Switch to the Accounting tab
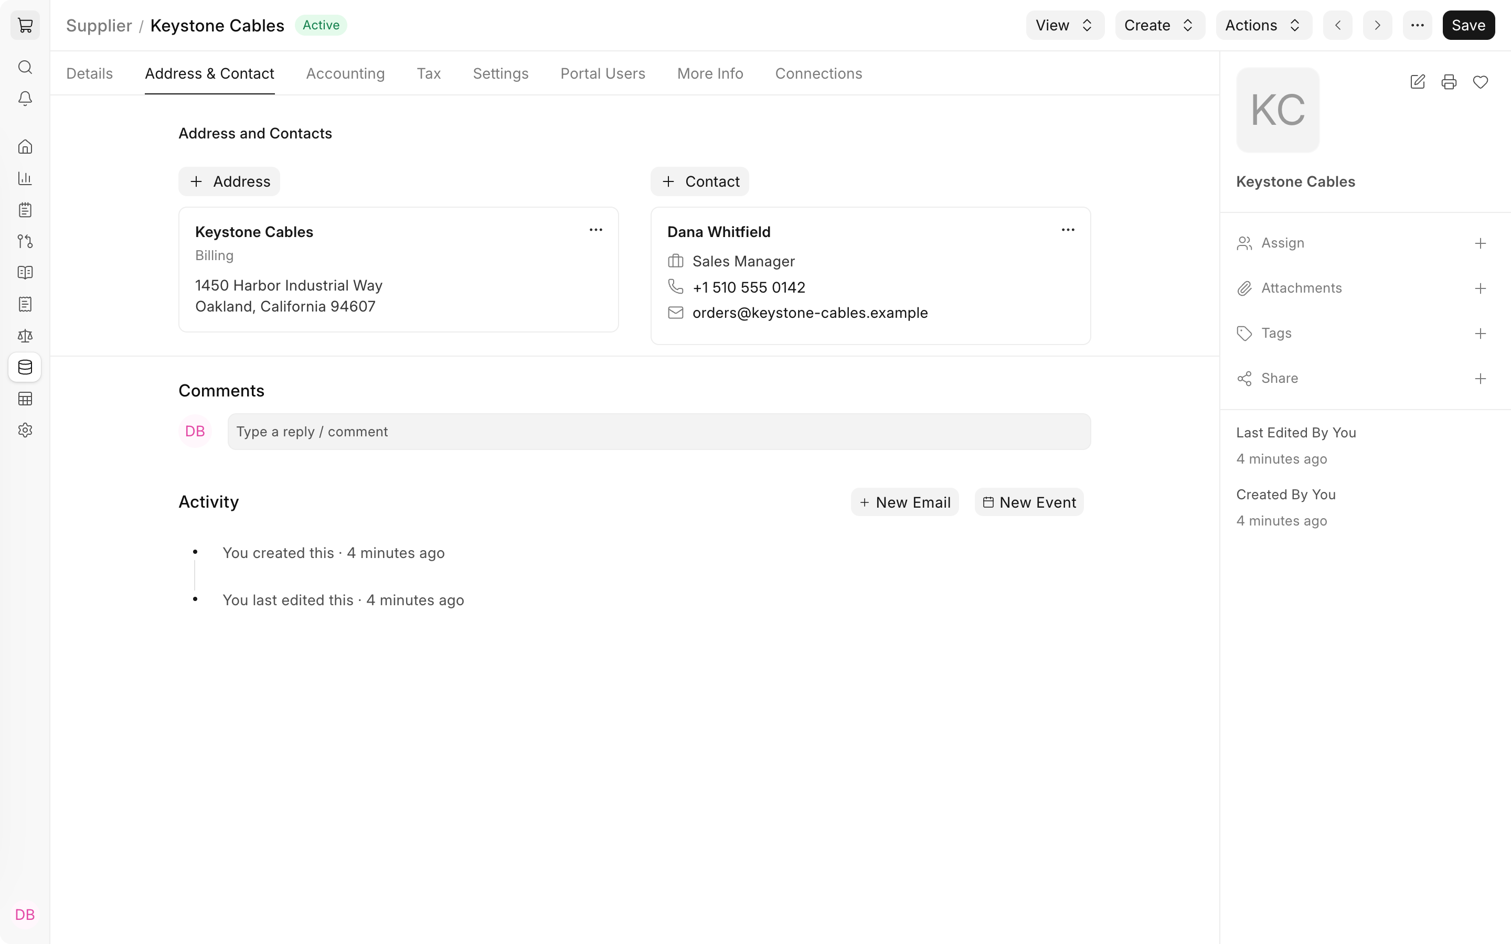1511x944 pixels. coord(345,73)
